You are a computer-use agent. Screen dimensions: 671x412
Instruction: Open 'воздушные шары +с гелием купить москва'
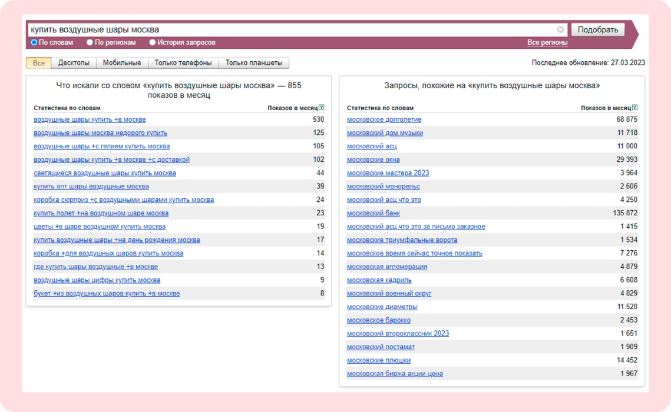(x=102, y=146)
